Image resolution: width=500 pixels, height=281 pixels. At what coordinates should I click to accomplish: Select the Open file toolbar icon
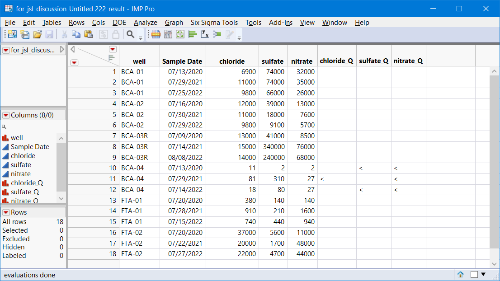pyautogui.click(x=38, y=34)
